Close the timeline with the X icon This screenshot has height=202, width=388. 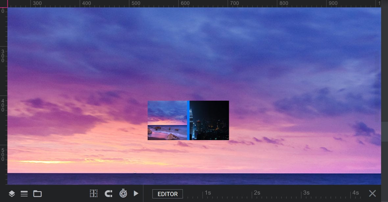pos(373,193)
